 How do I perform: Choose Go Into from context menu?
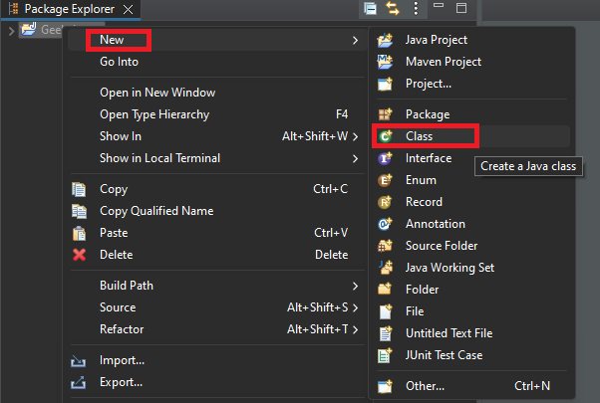[x=216, y=62]
